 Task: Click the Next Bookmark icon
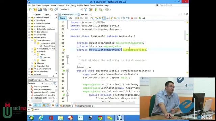(x=115, y=18)
